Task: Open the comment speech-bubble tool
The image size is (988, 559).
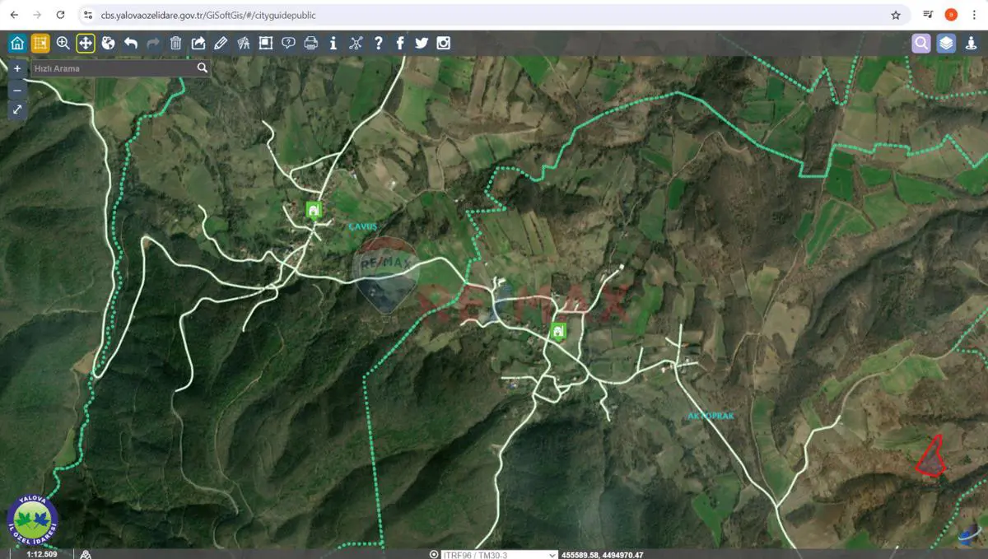Action: 288,44
